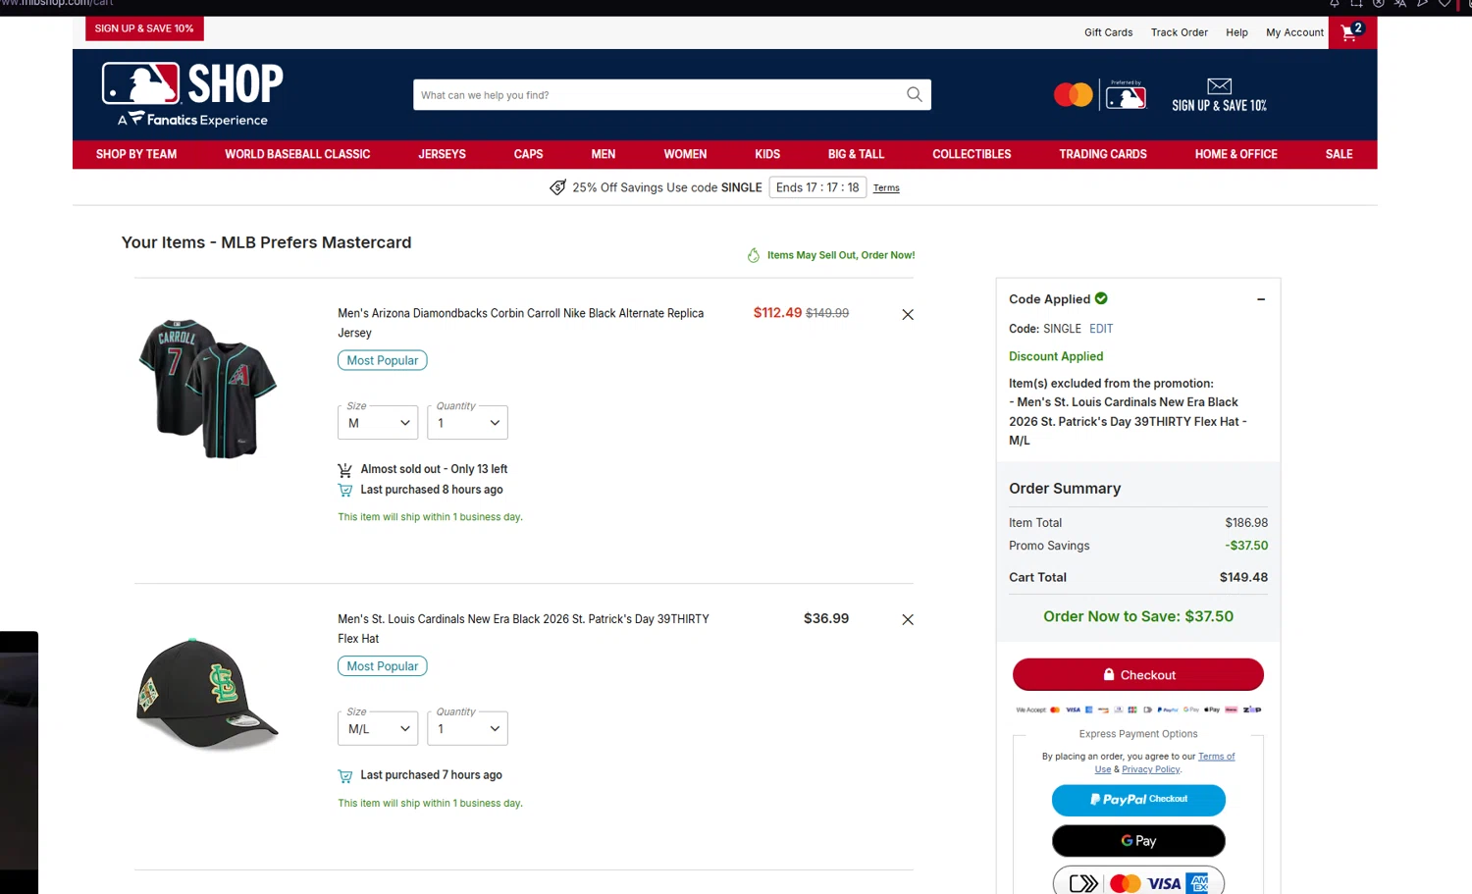Screen dimensions: 1472x894
Task: Focus the product search field
Action: pyautogui.click(x=657, y=95)
